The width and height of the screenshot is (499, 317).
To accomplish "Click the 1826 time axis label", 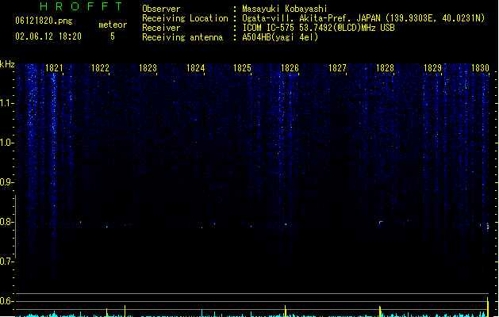I will [x=290, y=68].
